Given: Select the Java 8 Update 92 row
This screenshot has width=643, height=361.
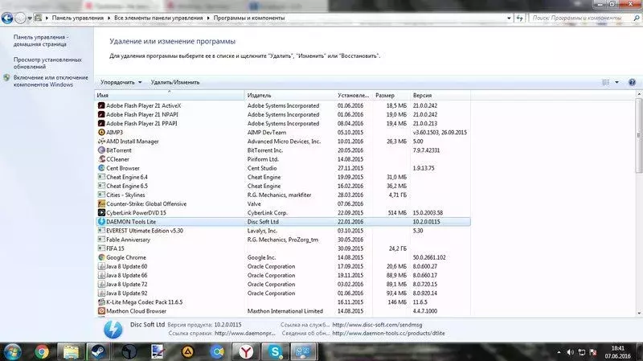Looking at the screenshot, I should pyautogui.click(x=283, y=293).
